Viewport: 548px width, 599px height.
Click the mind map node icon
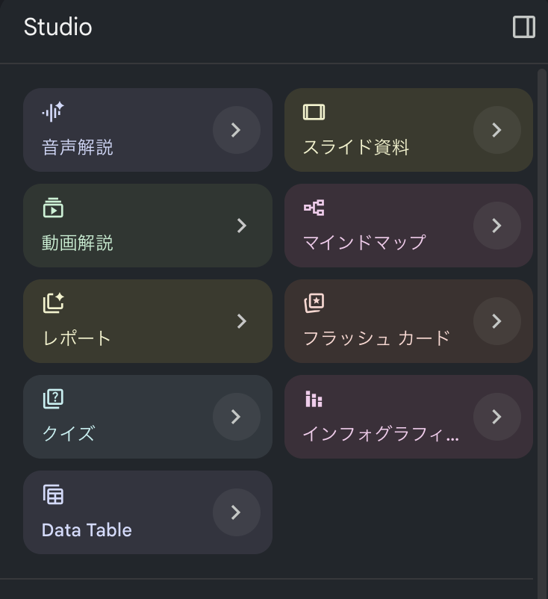314,208
